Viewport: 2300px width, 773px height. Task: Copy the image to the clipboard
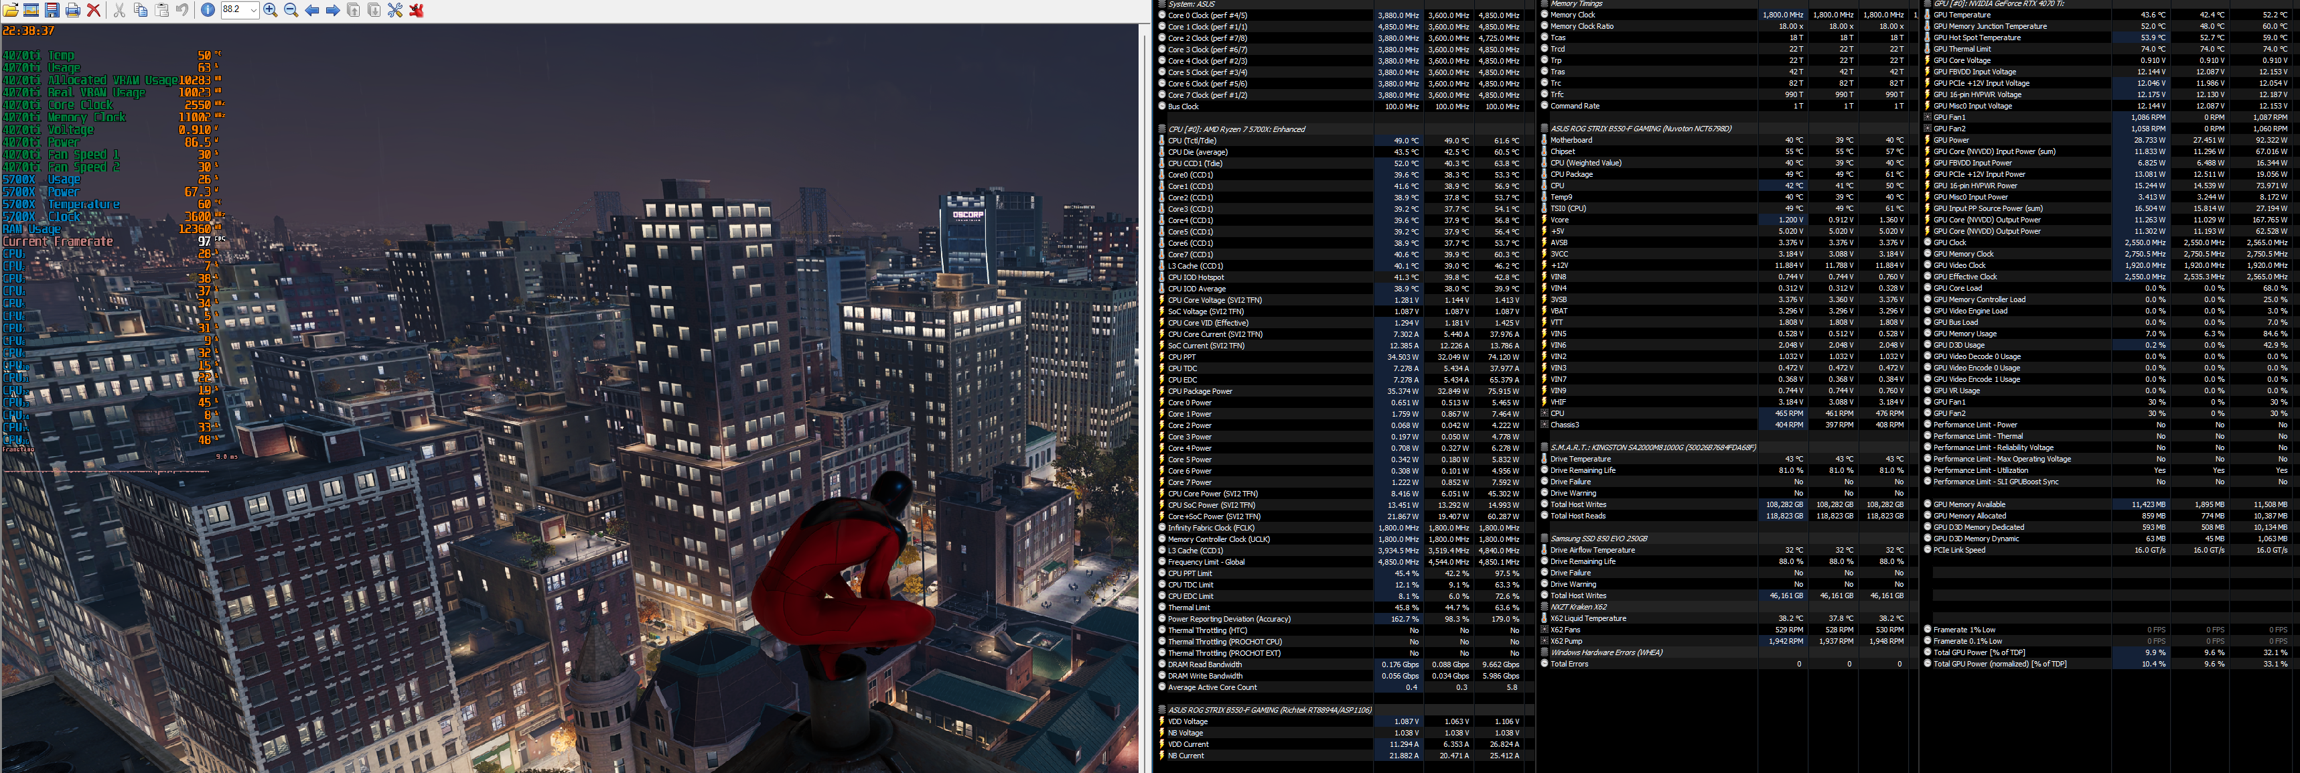140,10
